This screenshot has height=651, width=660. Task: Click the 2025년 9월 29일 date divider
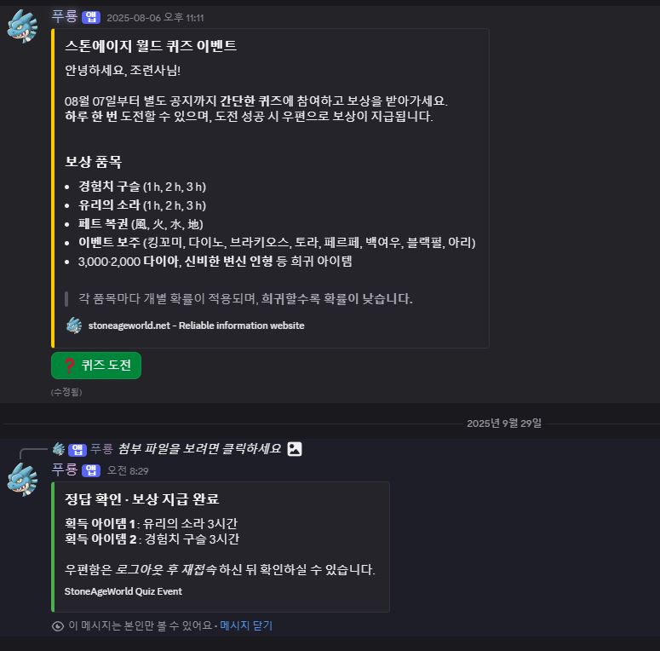pyautogui.click(x=503, y=423)
